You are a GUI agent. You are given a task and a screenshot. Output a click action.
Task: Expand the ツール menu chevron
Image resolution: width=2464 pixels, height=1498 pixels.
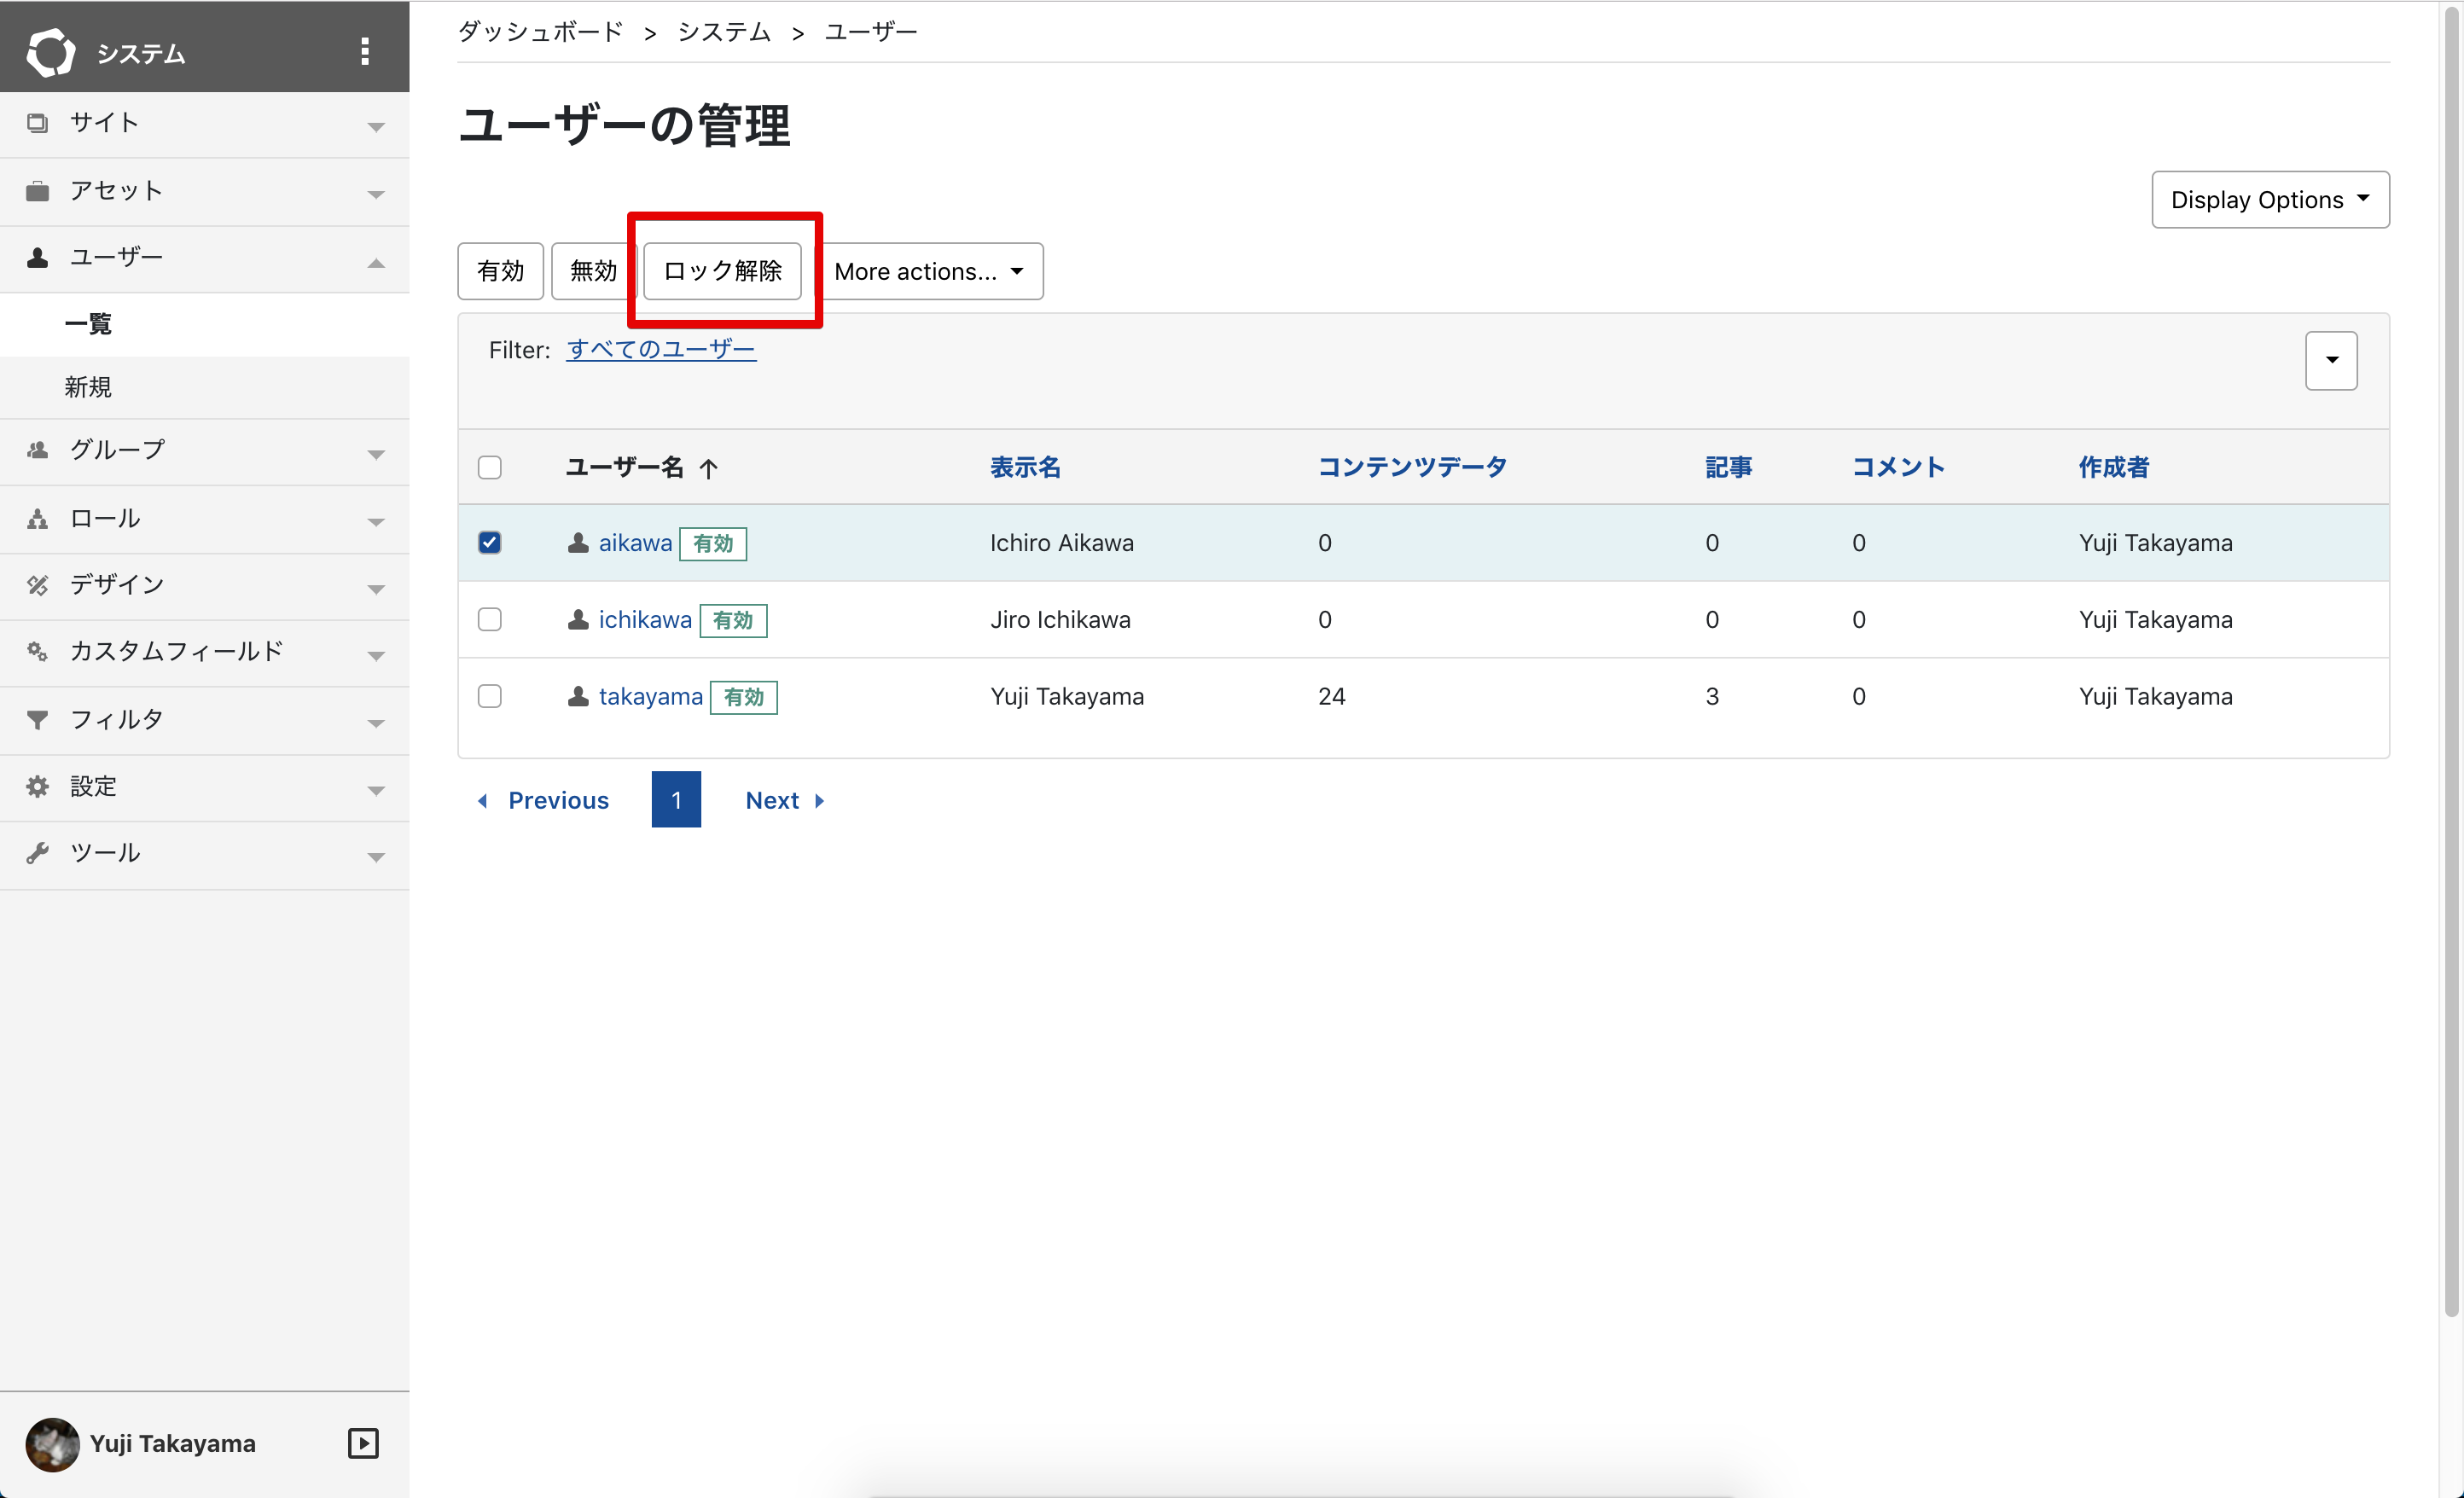[376, 857]
